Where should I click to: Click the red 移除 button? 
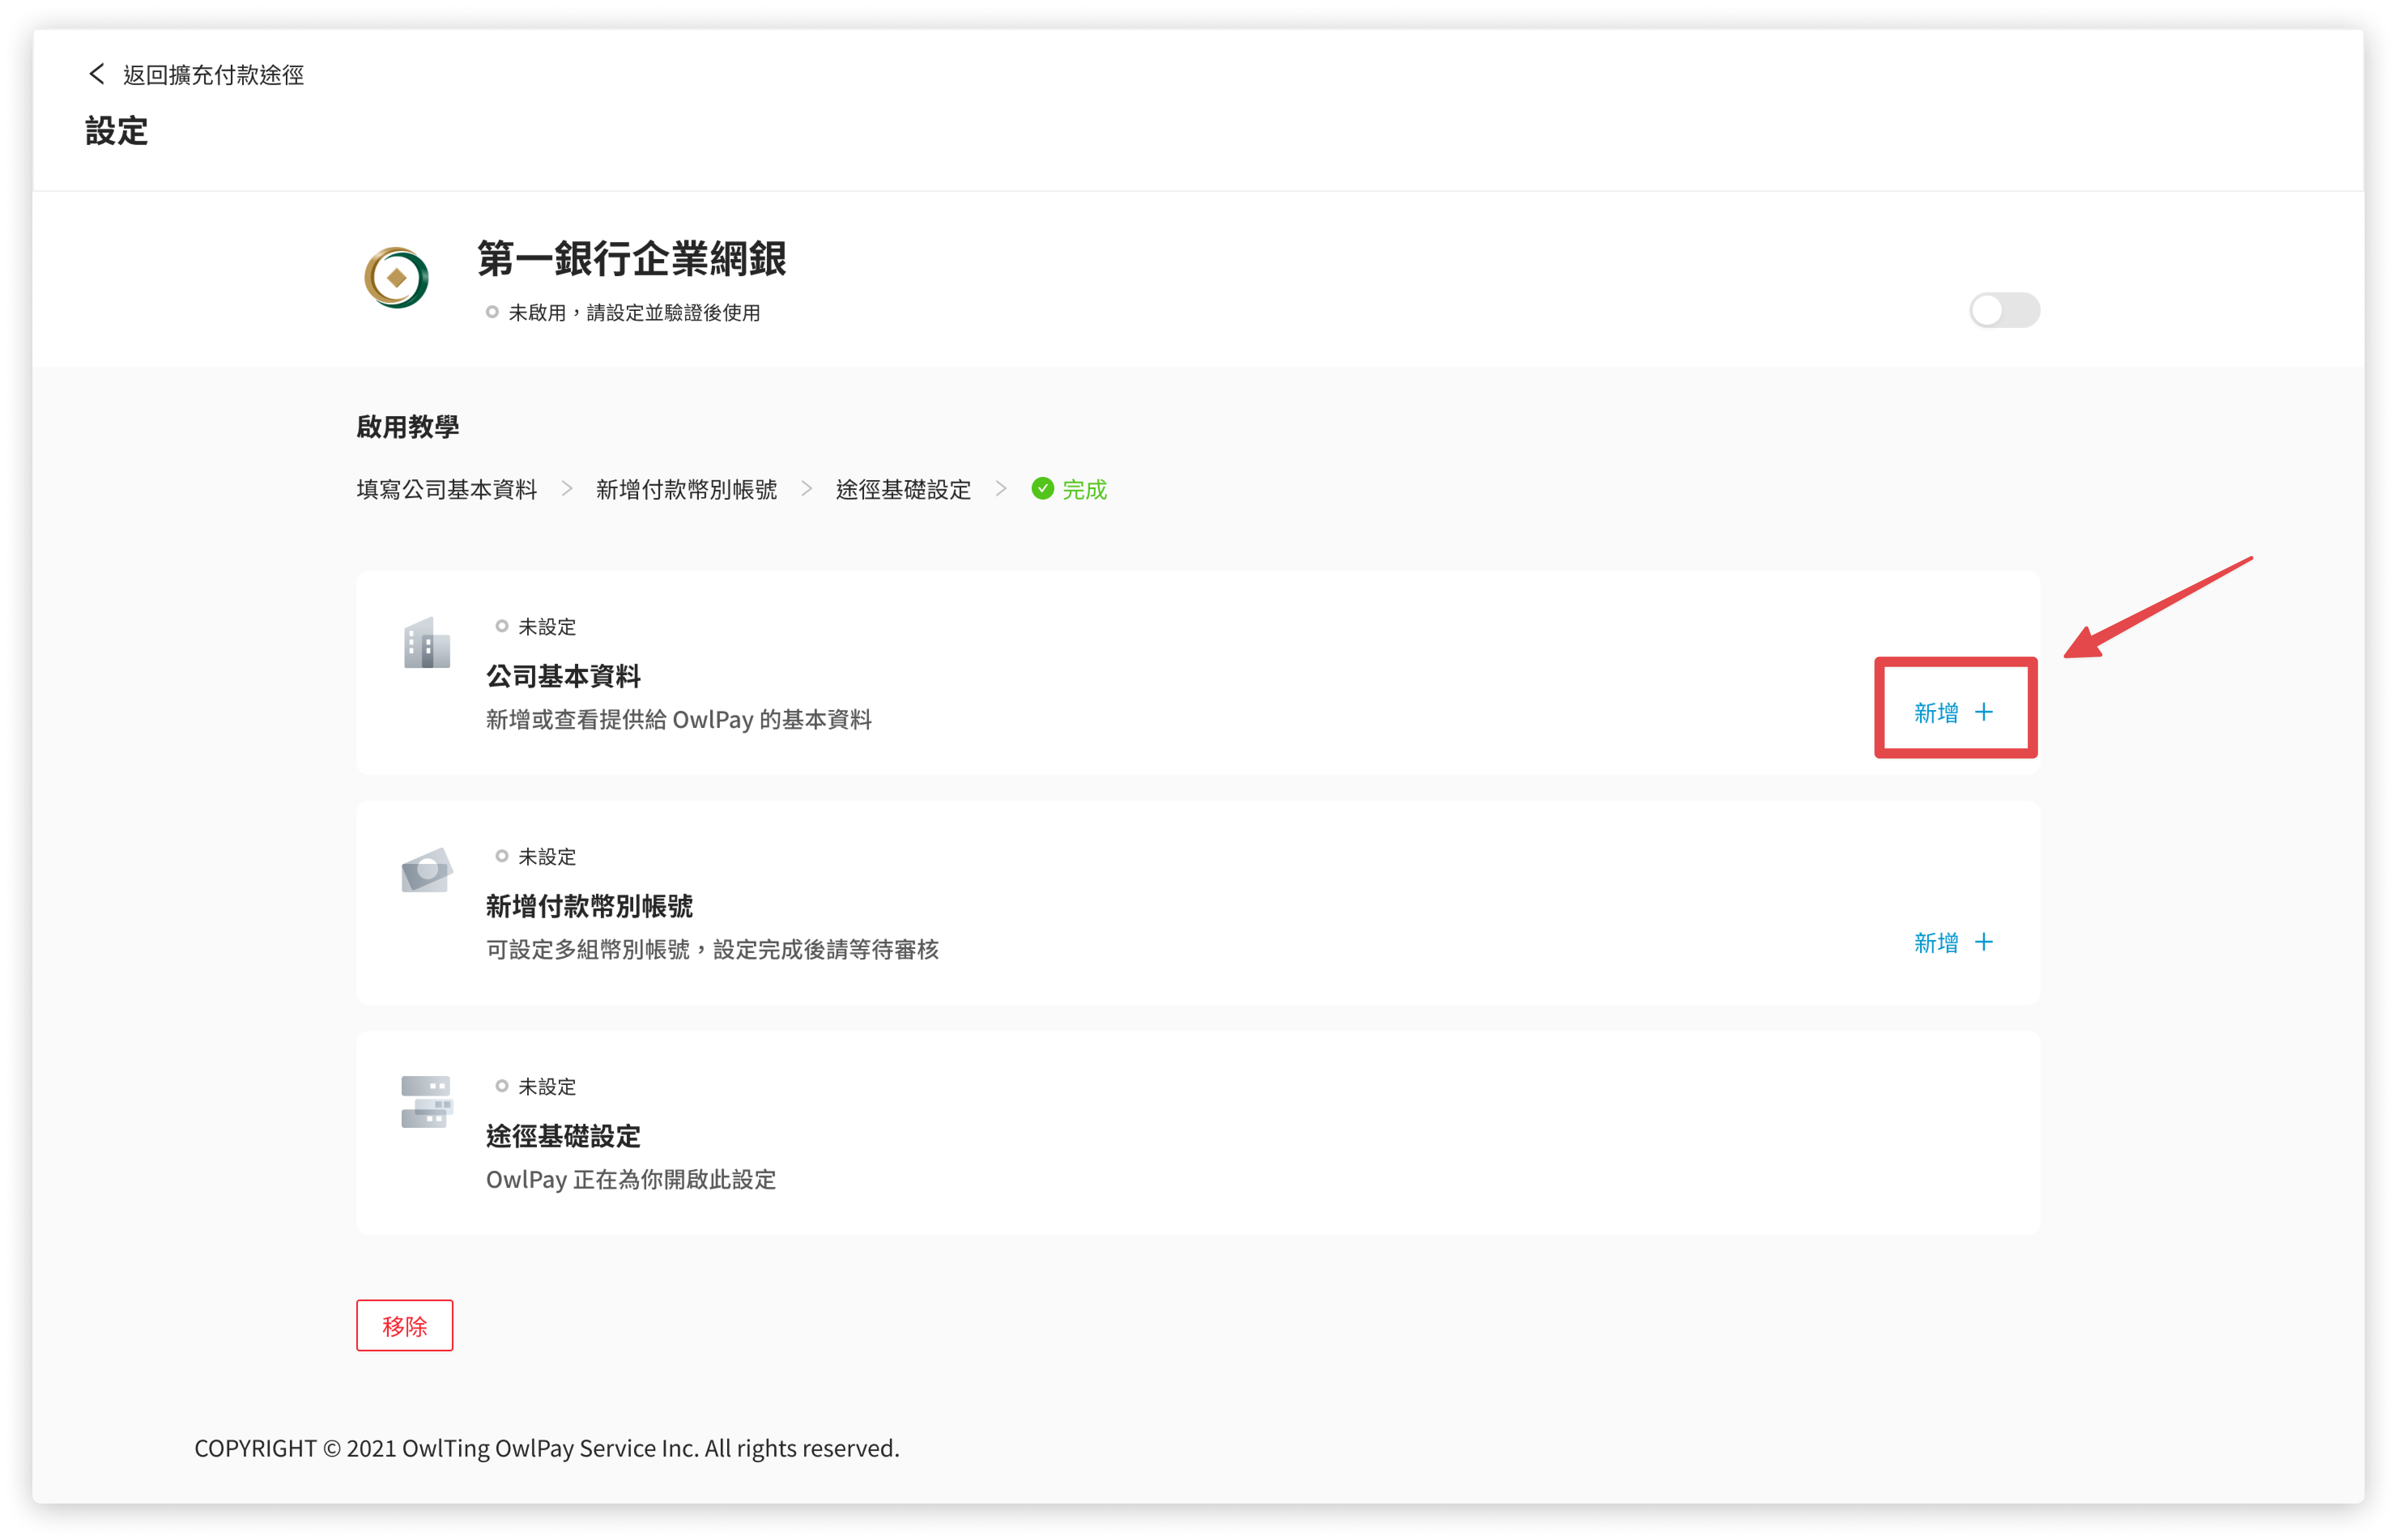(405, 1325)
